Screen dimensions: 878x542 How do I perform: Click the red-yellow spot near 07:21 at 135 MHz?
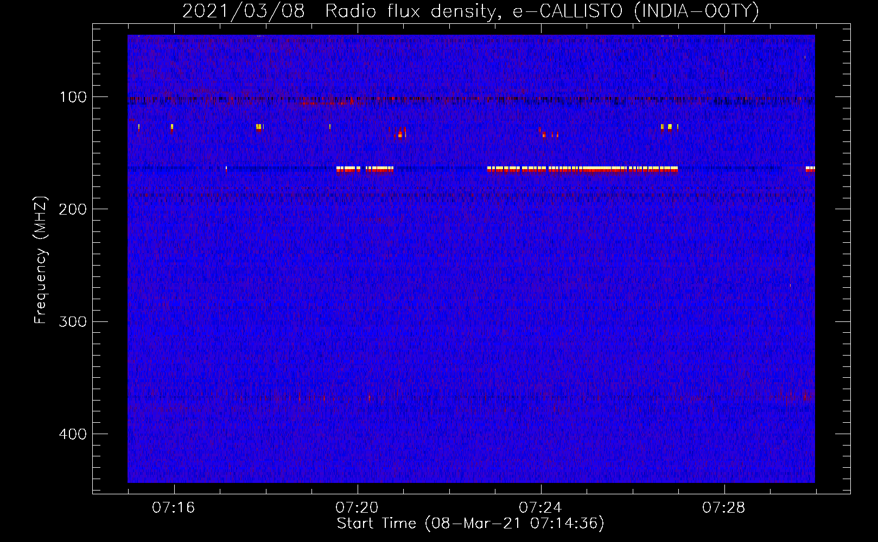tap(400, 133)
